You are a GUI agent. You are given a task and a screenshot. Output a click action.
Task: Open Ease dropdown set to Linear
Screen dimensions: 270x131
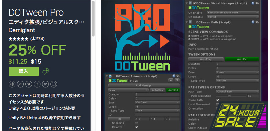point(238,72)
